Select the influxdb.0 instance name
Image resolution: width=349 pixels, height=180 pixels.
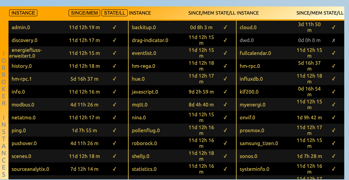(x=251, y=79)
